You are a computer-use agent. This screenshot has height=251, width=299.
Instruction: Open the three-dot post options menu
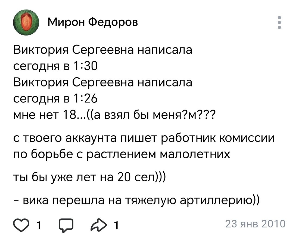point(279,22)
